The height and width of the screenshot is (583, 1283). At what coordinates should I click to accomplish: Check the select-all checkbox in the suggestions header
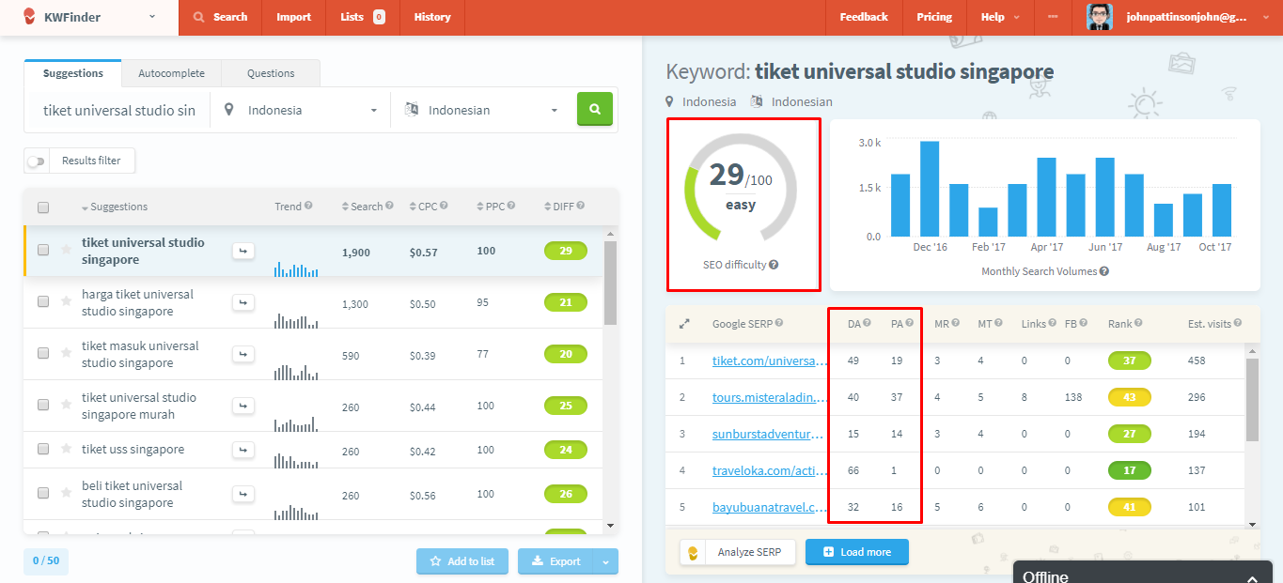(x=43, y=207)
